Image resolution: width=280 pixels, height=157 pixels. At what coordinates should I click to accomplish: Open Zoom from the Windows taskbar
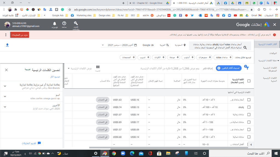(x=123, y=153)
